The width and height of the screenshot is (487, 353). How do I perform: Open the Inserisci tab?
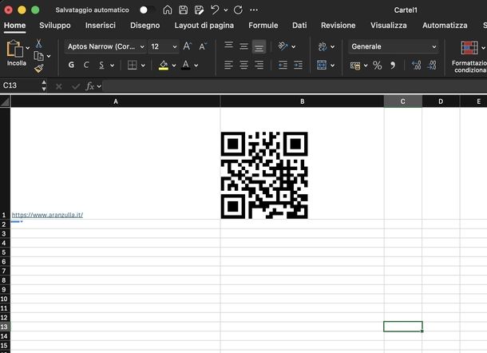101,26
